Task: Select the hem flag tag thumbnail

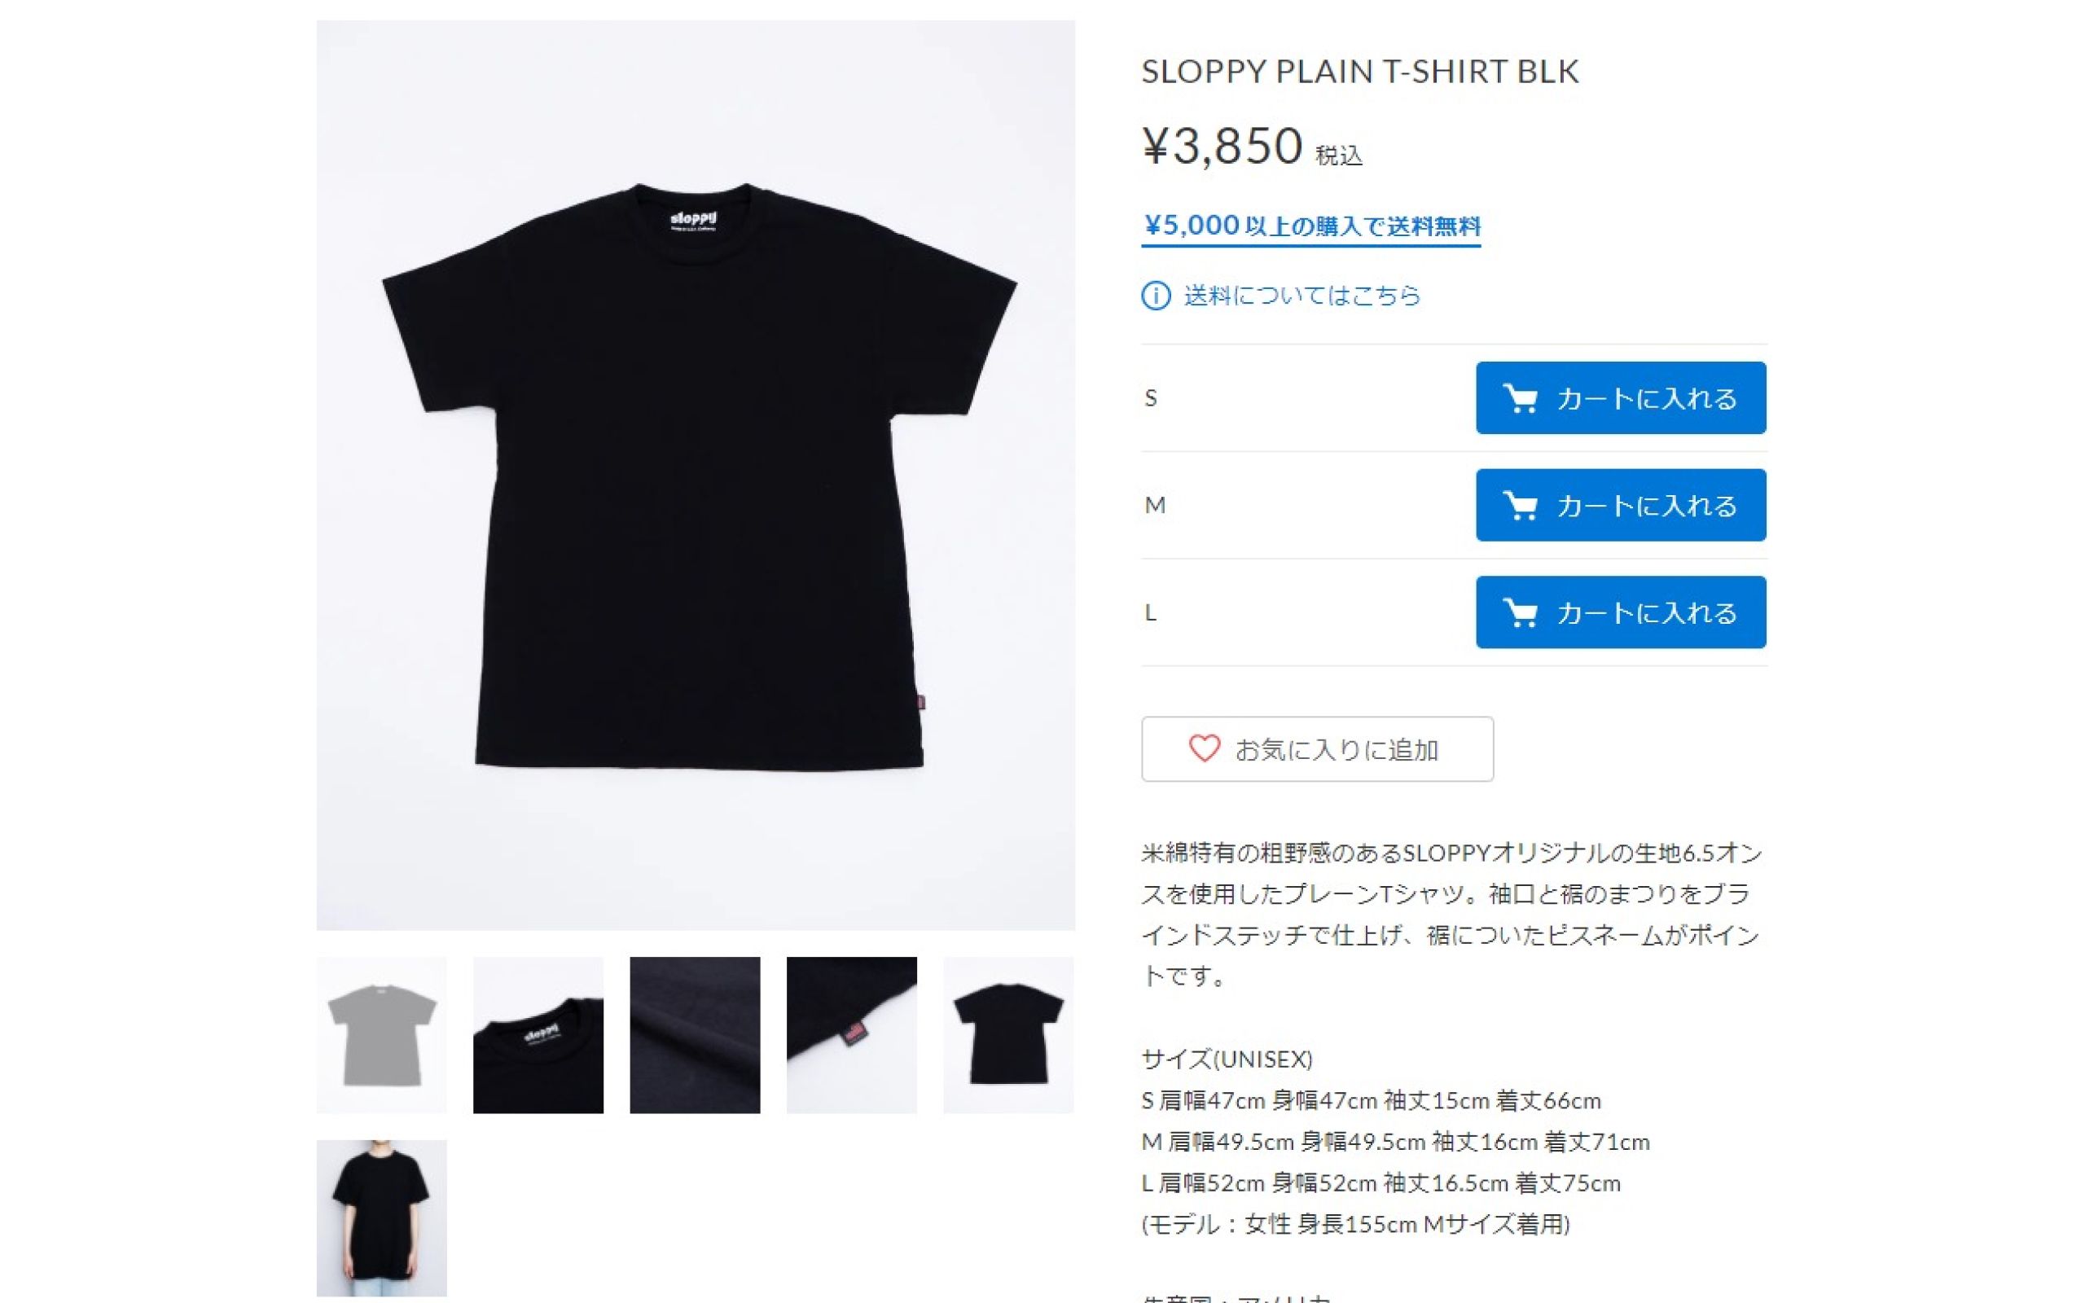Action: pyautogui.click(x=852, y=1035)
